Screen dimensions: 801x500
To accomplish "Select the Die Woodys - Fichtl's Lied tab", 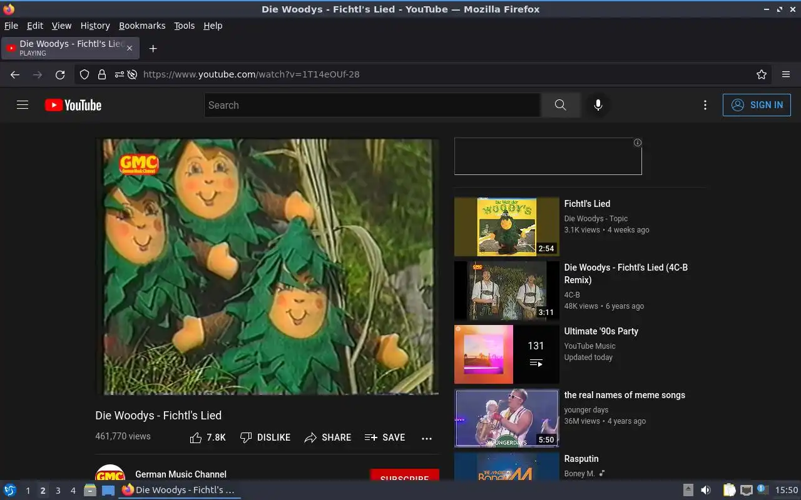I will [70, 48].
